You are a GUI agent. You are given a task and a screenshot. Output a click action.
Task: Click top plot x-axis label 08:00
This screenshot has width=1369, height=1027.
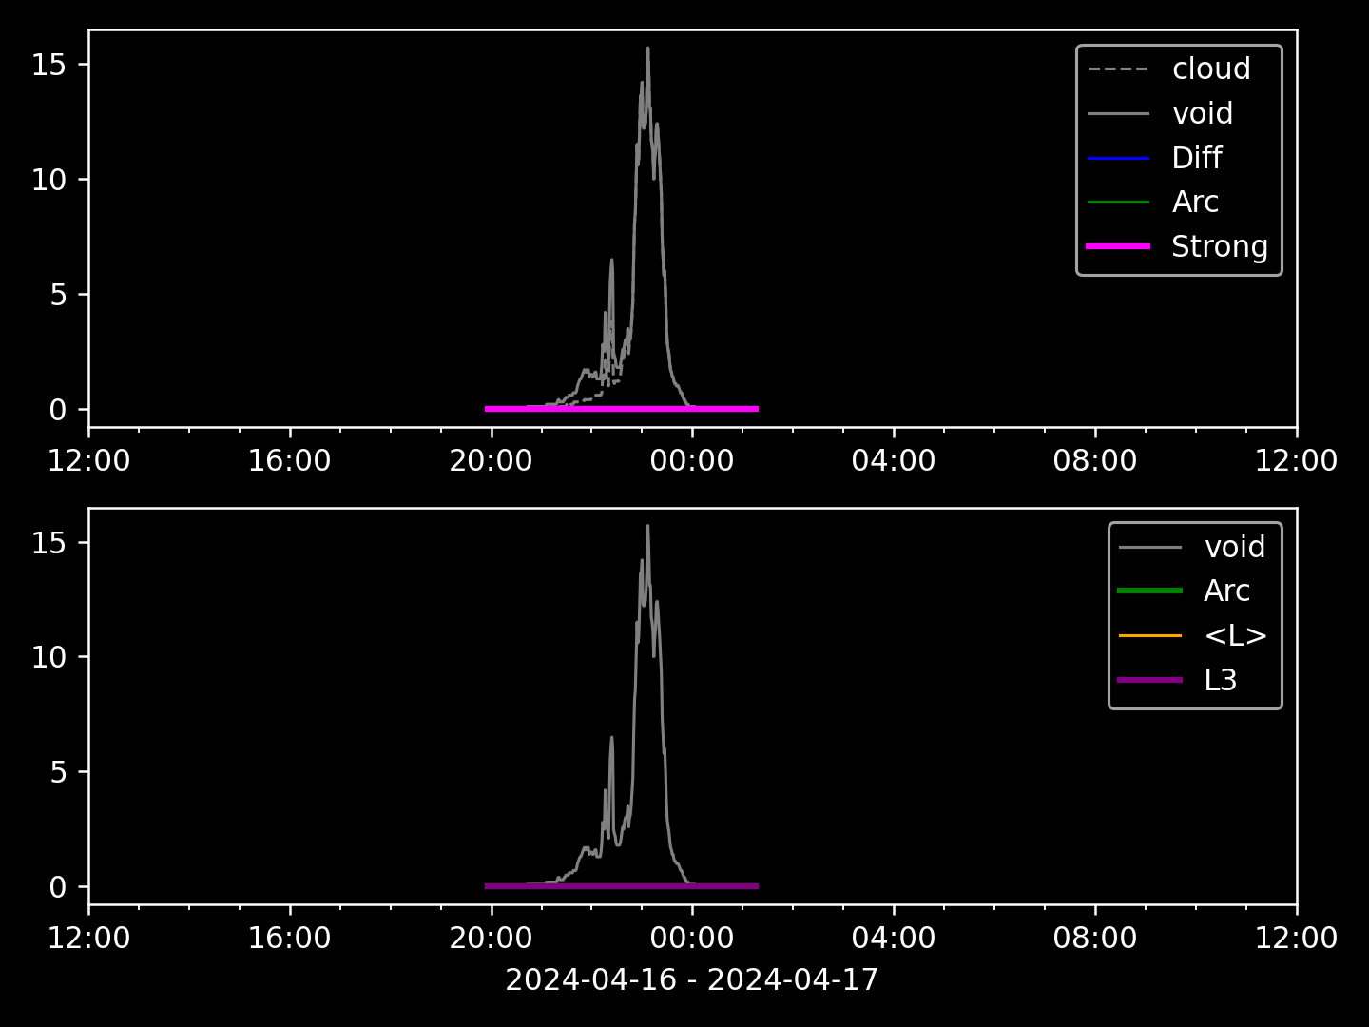(x=1095, y=461)
